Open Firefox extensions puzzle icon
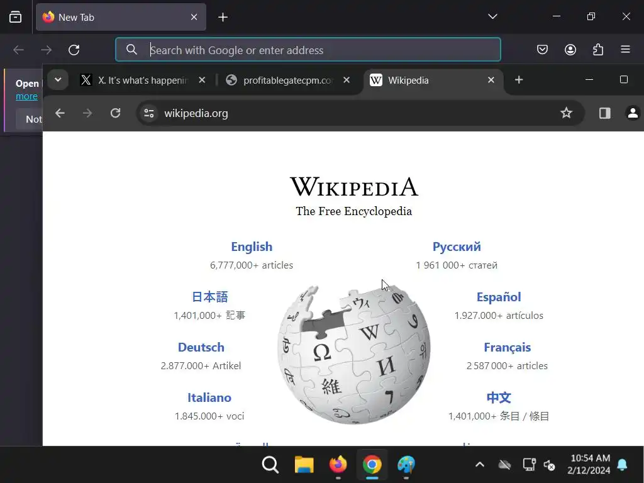This screenshot has height=483, width=644. coord(598,50)
